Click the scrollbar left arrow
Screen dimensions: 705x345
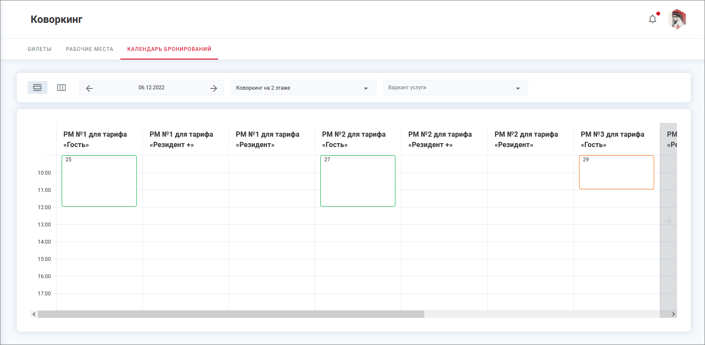click(x=34, y=314)
